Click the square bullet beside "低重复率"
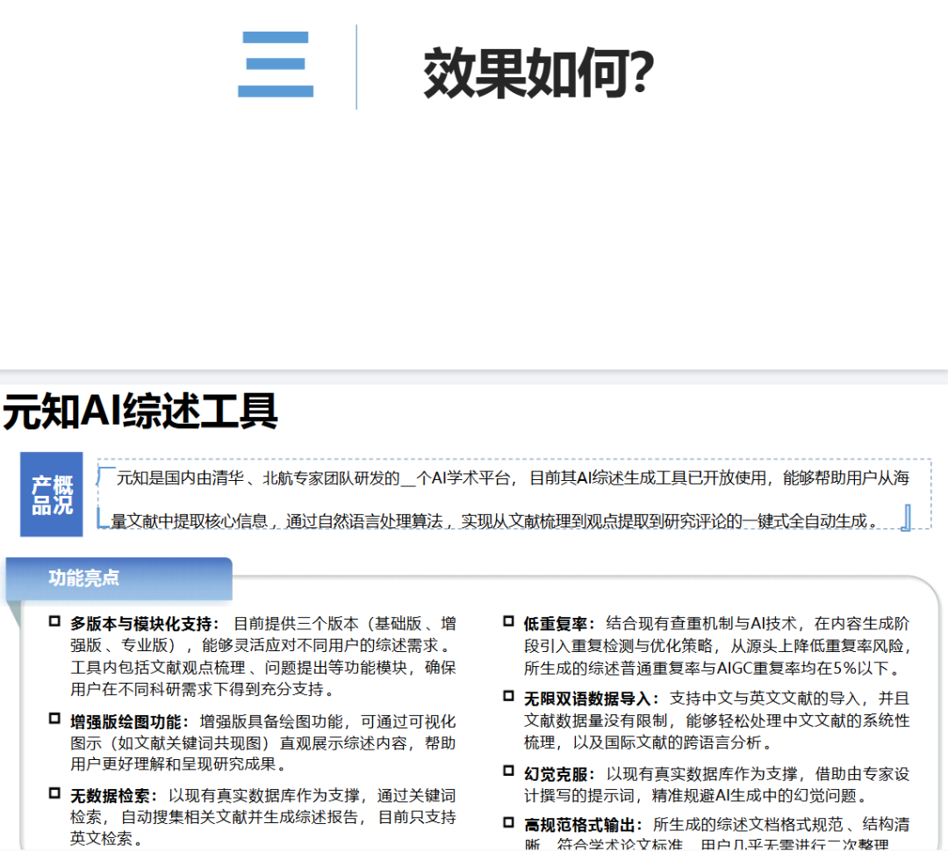Image resolution: width=948 pixels, height=853 pixels. pyautogui.click(x=508, y=620)
